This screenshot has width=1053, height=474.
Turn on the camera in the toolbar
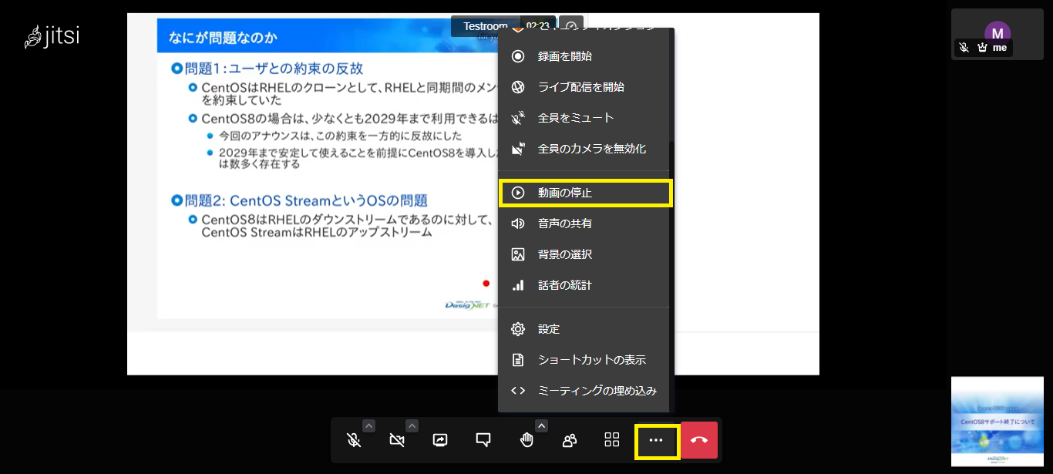coord(397,440)
